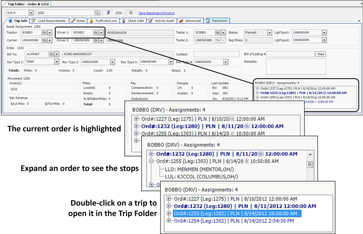Click inside the Contact input field
Screen dimensions: 363x234
(215, 54)
